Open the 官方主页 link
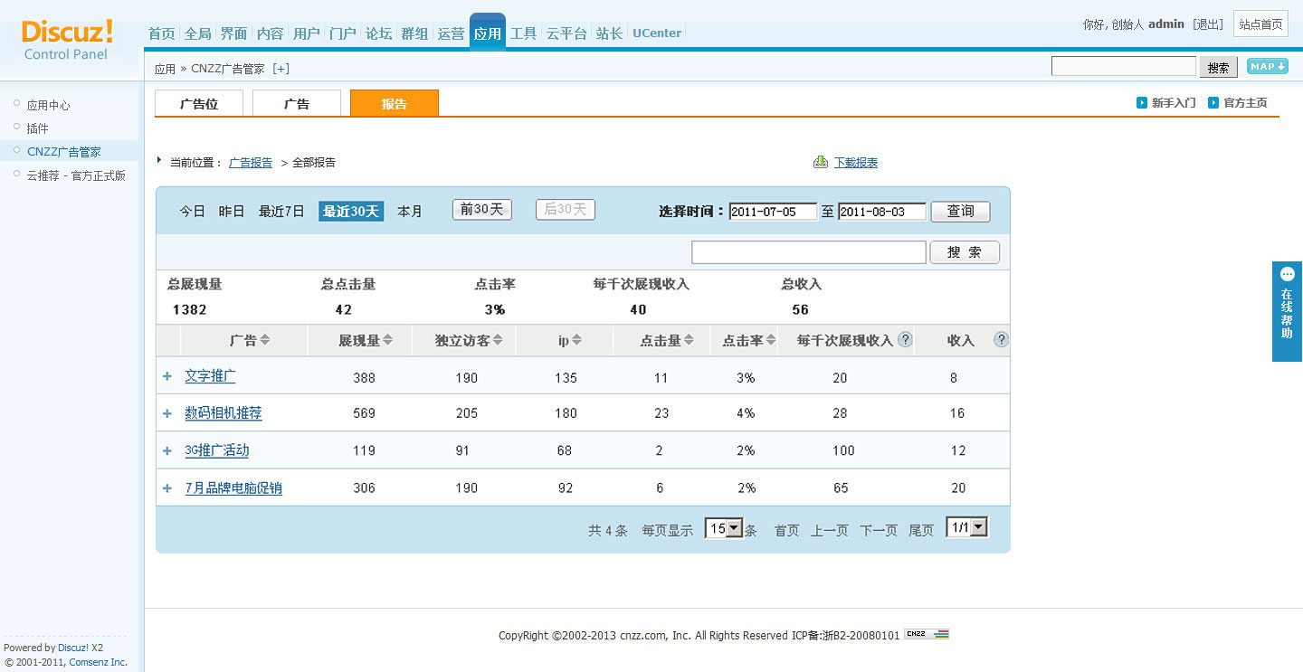Screen dimensions: 1303x672 coord(1245,103)
